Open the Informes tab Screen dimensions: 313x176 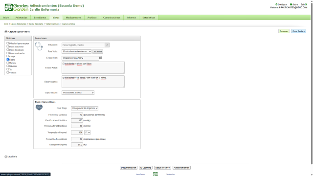[132, 18]
